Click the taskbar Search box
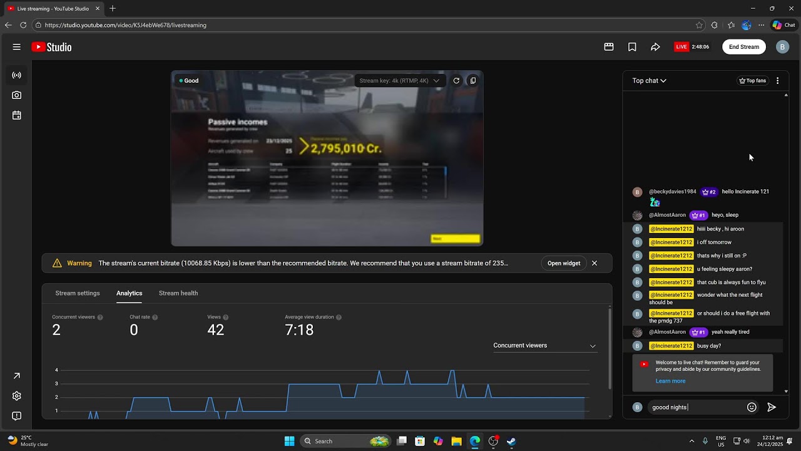The width and height of the screenshot is (801, 451). click(346, 441)
